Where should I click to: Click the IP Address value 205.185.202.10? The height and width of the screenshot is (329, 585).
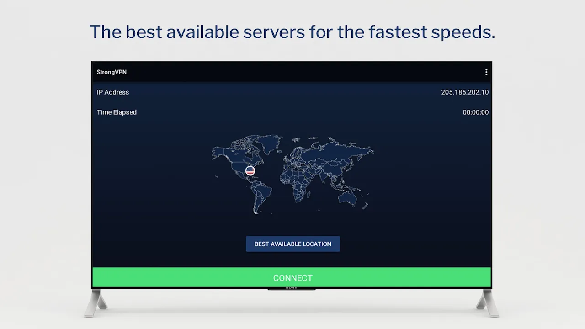tap(464, 92)
